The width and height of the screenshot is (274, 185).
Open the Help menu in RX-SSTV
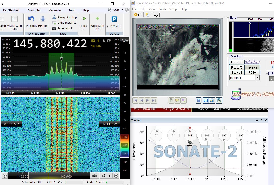pos(184,9)
